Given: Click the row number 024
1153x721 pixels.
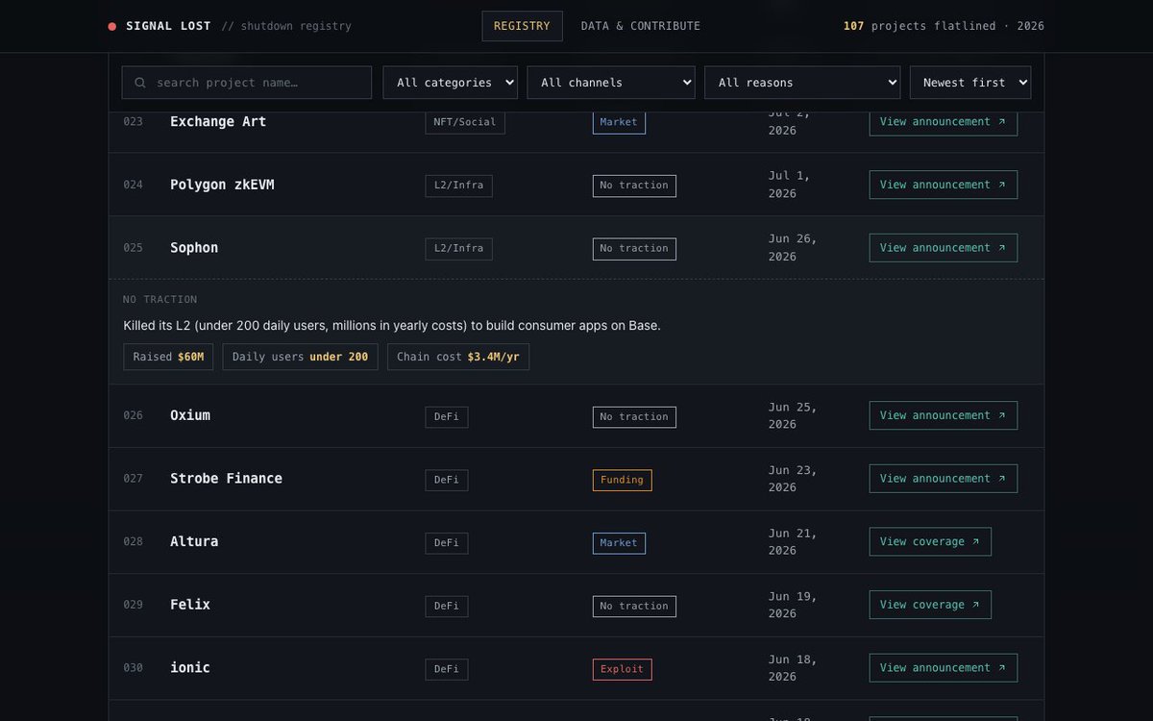Looking at the screenshot, I should pos(133,185).
